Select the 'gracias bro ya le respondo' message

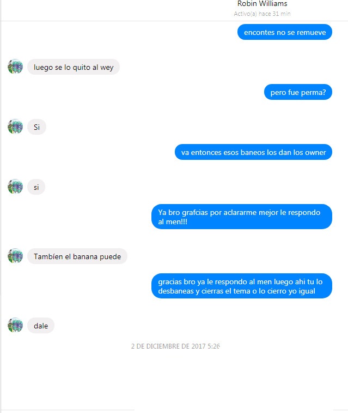click(x=242, y=286)
